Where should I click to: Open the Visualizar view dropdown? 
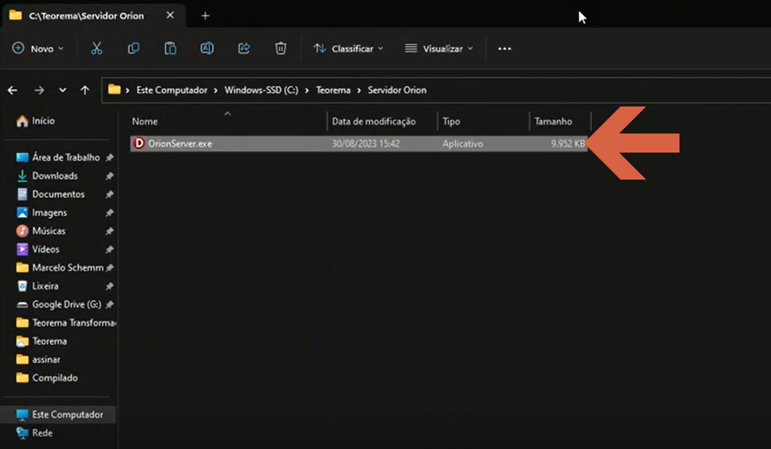[438, 48]
